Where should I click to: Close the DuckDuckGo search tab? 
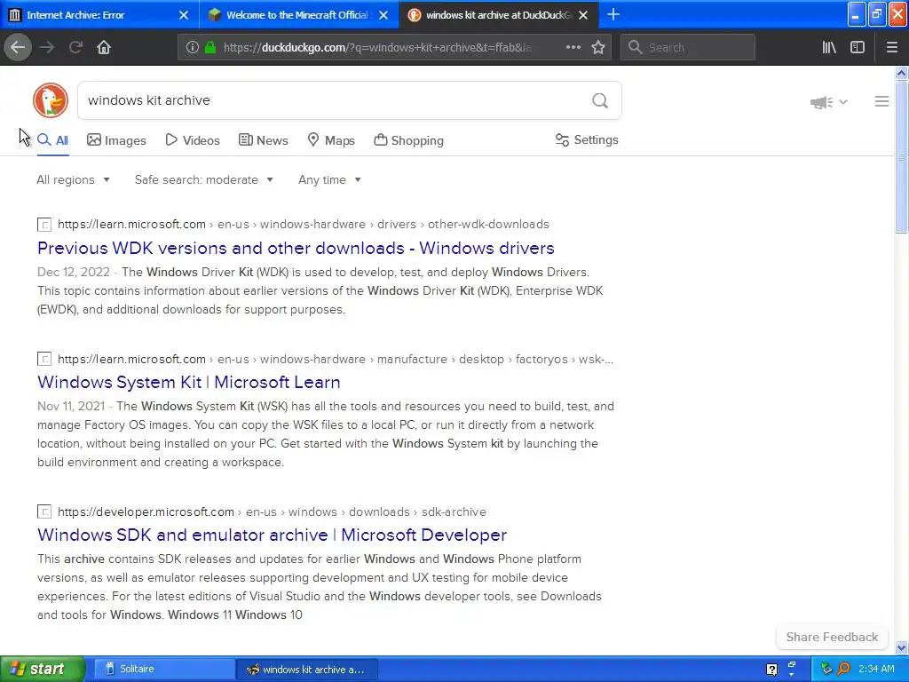pyautogui.click(x=583, y=15)
